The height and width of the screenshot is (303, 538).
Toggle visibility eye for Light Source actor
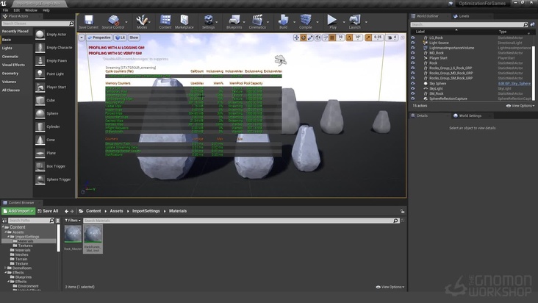[413, 43]
